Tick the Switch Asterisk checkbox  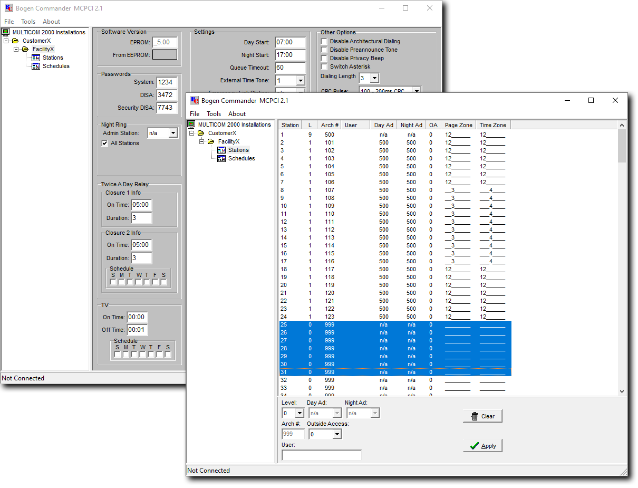[x=324, y=66]
